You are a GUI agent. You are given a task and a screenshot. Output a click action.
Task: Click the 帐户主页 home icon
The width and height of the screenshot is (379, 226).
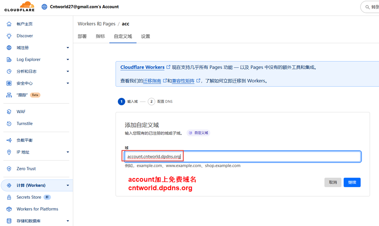pyautogui.click(x=9, y=24)
